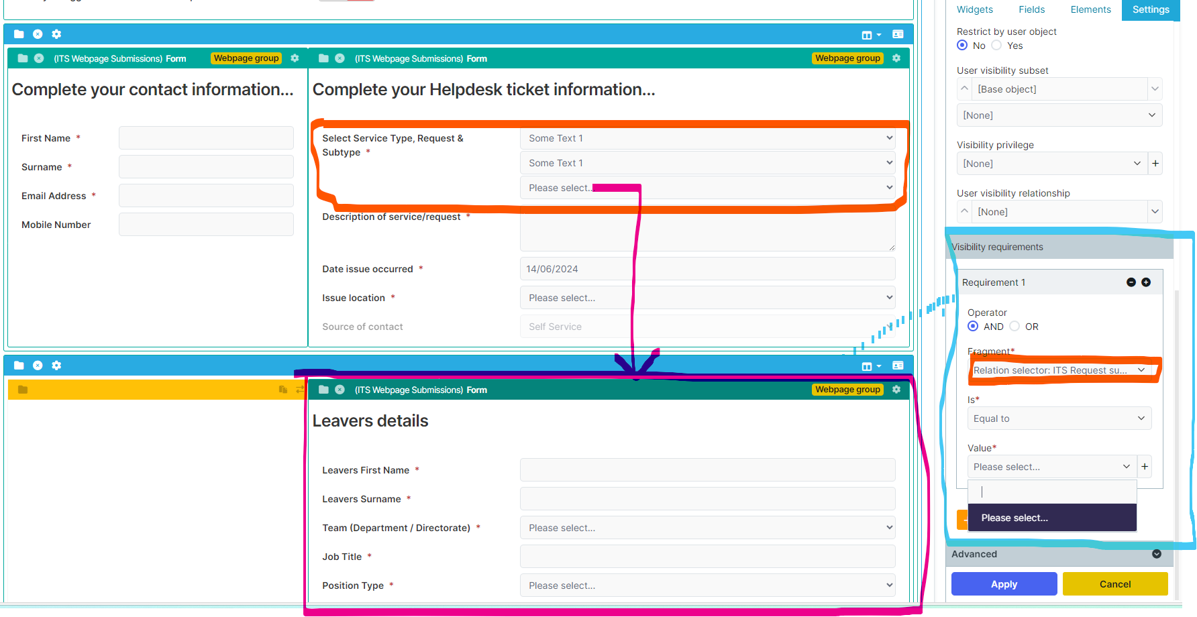The width and height of the screenshot is (1197, 617).
Task: Switch to Fields tab
Action: pos(1032,9)
